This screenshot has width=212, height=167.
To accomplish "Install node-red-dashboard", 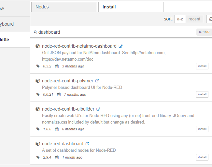I will tap(202, 157).
